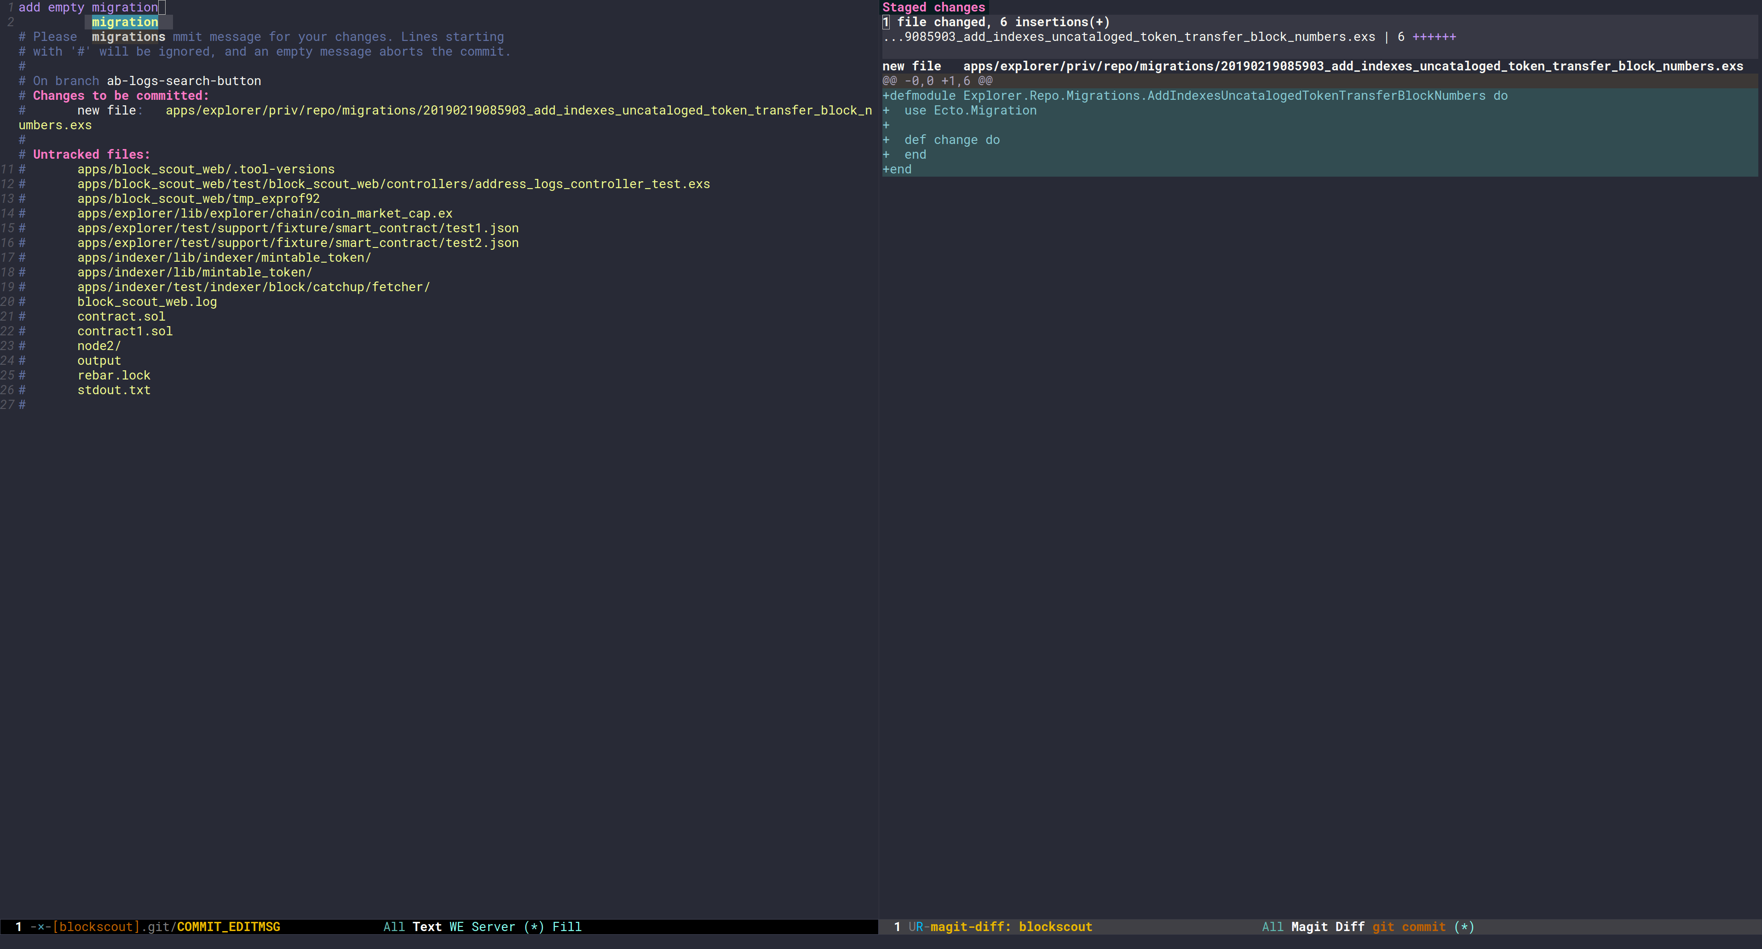Collapse the 'new file' section header in diff
This screenshot has width=1762, height=949.
(1313, 66)
